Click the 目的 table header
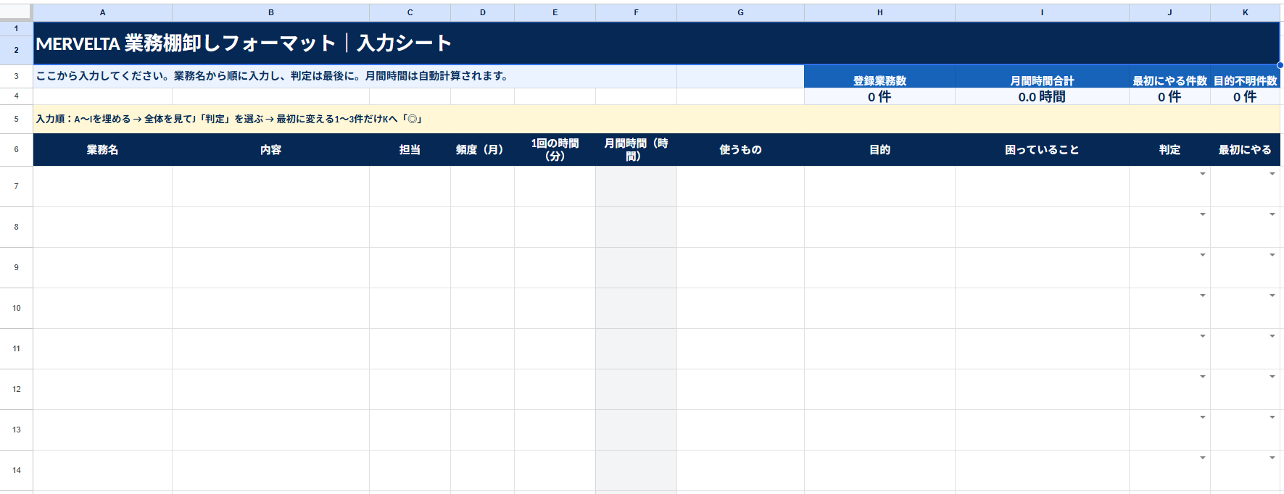Image resolution: width=1284 pixels, height=494 pixels. (x=880, y=150)
